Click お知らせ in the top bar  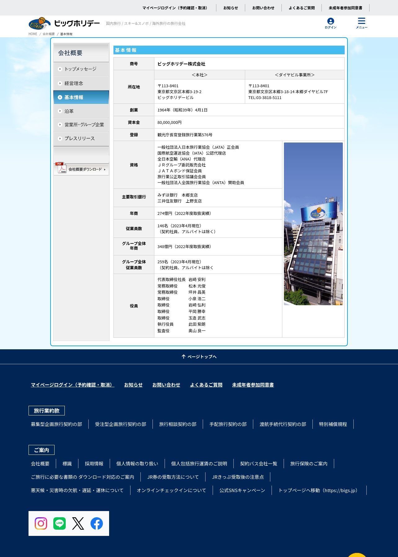pos(231,8)
